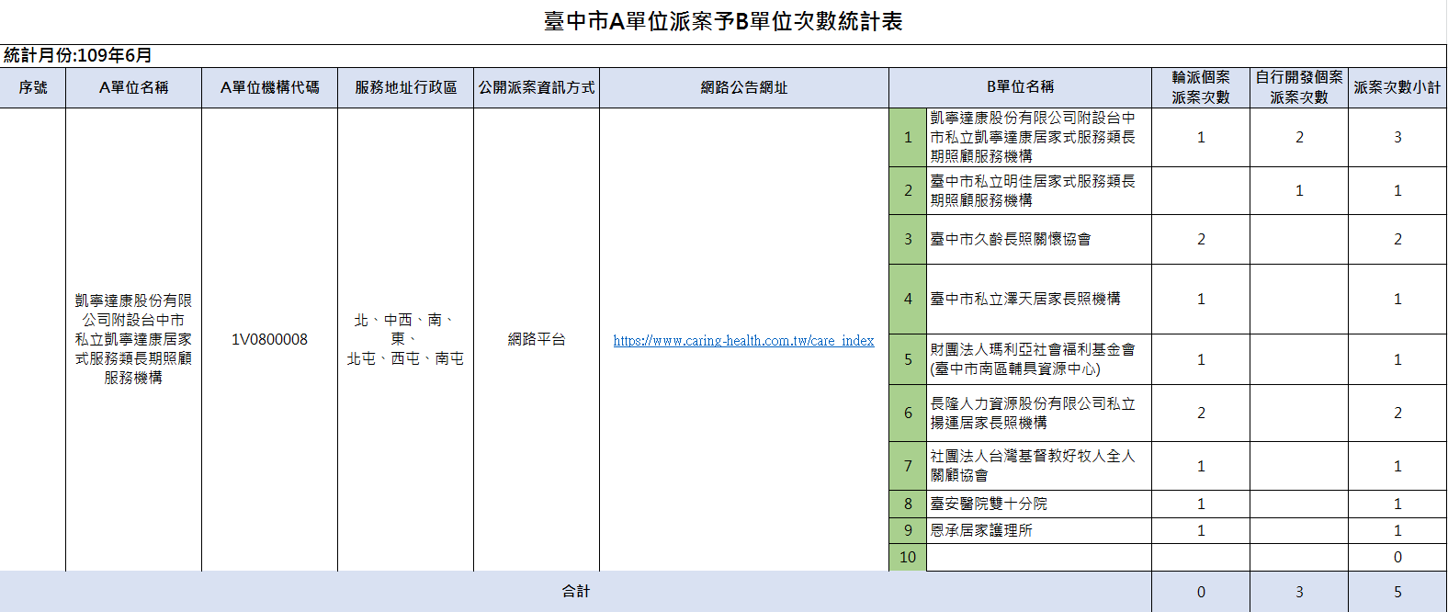Select 恩承居家護理所 cell
Image resolution: width=1448 pixels, height=612 pixels.
(x=1038, y=530)
